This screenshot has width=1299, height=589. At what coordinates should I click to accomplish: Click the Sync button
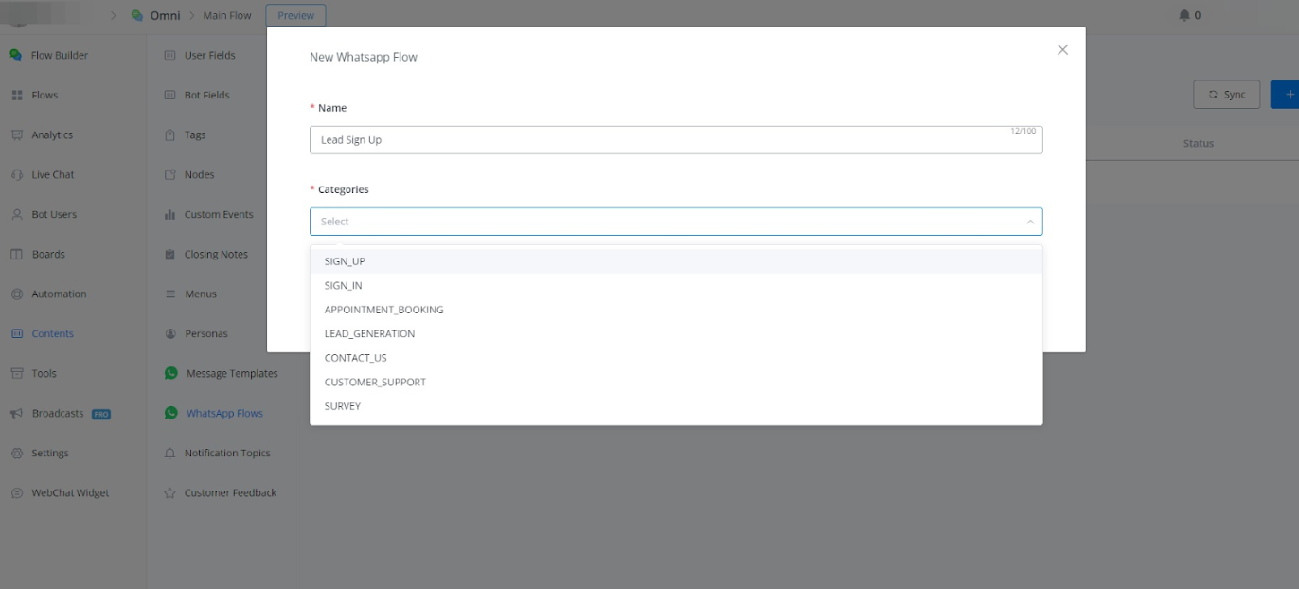coord(1226,95)
